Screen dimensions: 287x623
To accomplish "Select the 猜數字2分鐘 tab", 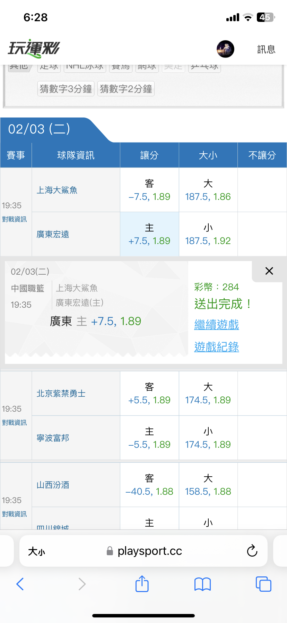I will pos(126,89).
